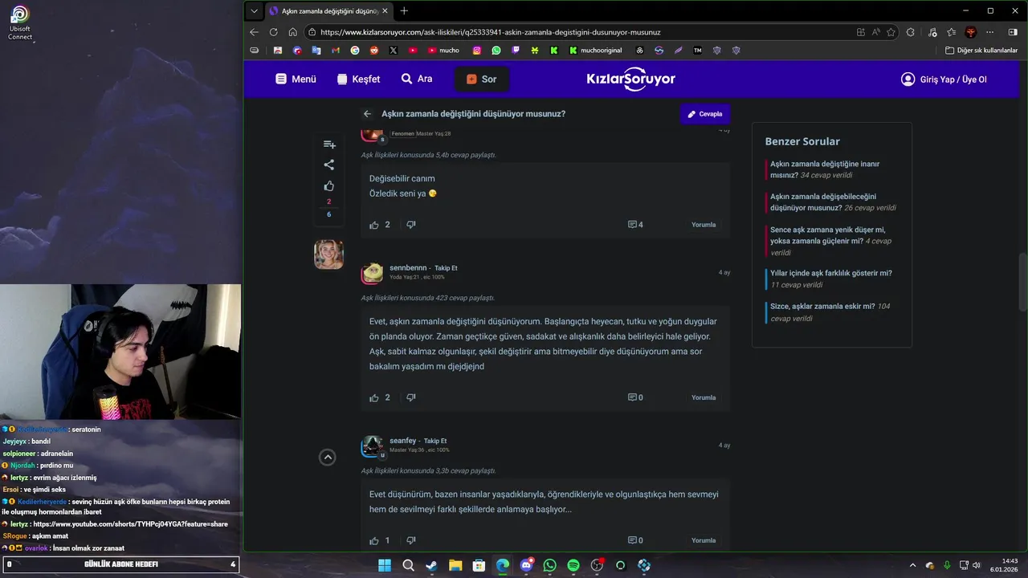Go to KızlarSoruyor home logo
The height and width of the screenshot is (578, 1028).
coord(631,79)
